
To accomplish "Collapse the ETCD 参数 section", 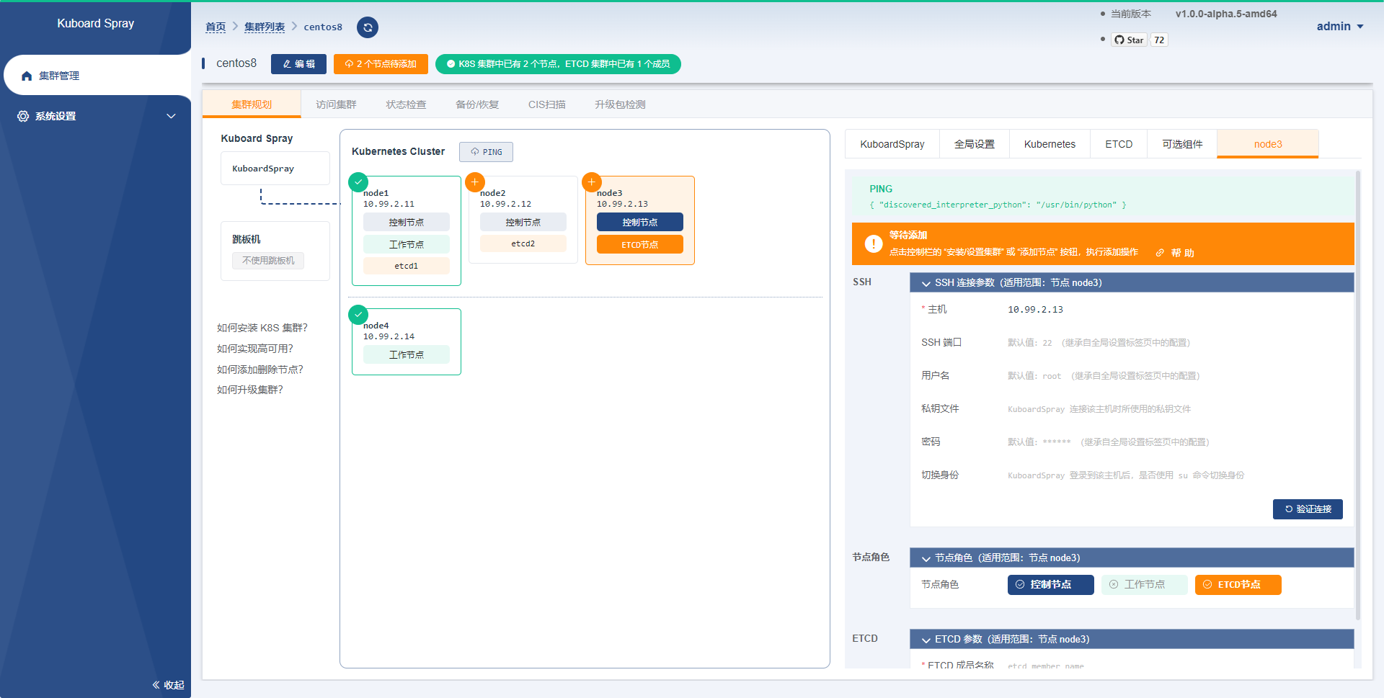I will (x=1132, y=639).
